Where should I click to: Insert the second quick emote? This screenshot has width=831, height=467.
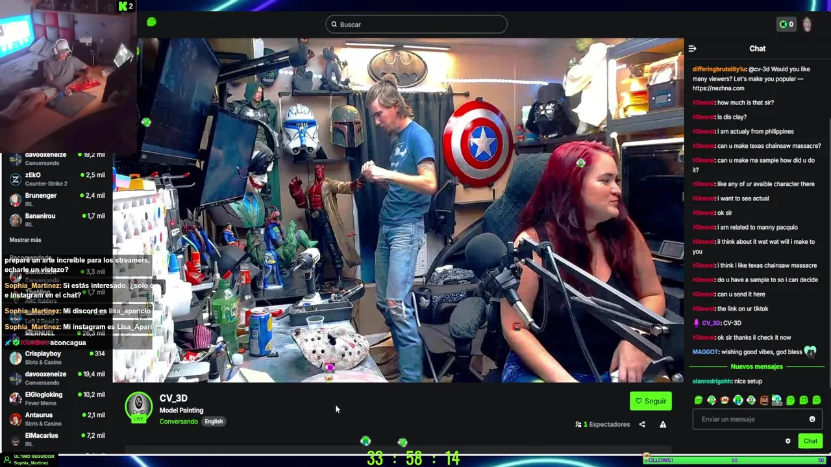coord(712,400)
